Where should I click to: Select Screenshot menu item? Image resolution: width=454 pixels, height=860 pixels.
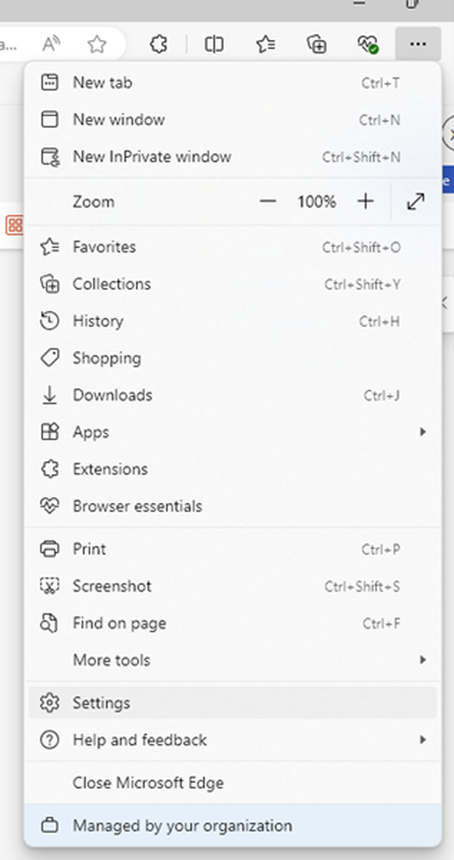tap(232, 586)
